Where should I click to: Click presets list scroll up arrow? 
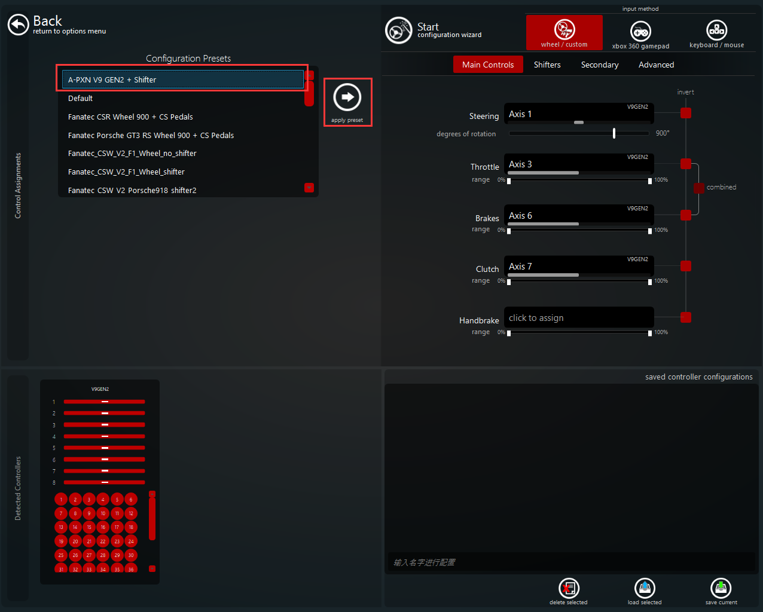(309, 75)
